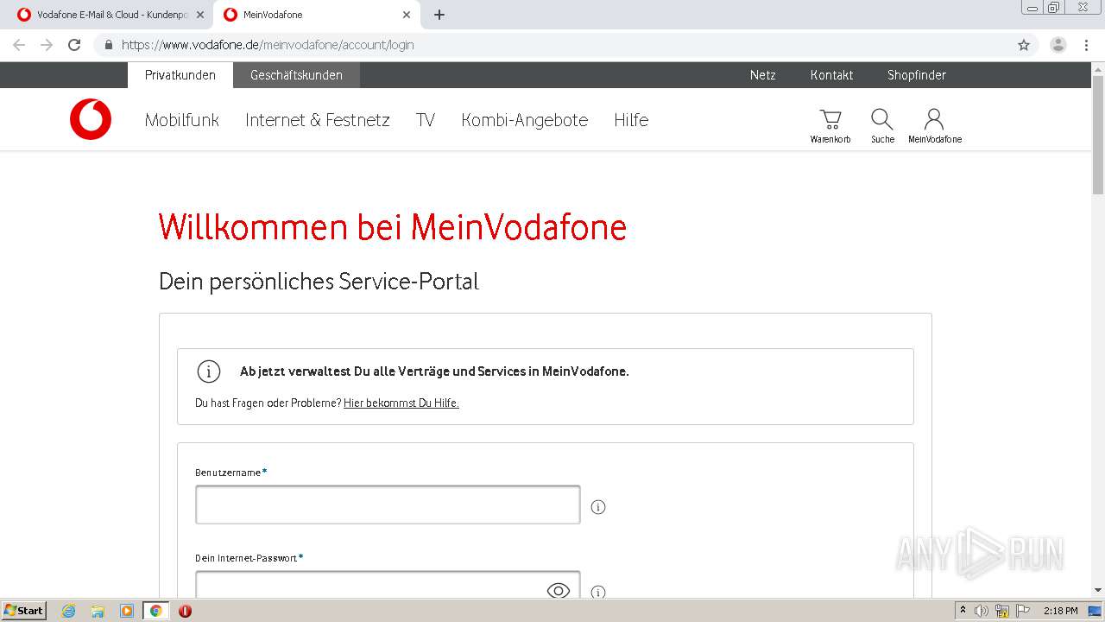Open media player taskbar icon
Image resolution: width=1105 pixels, height=622 pixels.
point(127,611)
